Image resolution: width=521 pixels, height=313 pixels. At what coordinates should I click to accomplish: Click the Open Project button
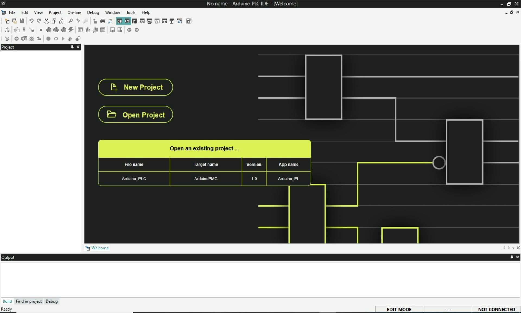pos(135,115)
